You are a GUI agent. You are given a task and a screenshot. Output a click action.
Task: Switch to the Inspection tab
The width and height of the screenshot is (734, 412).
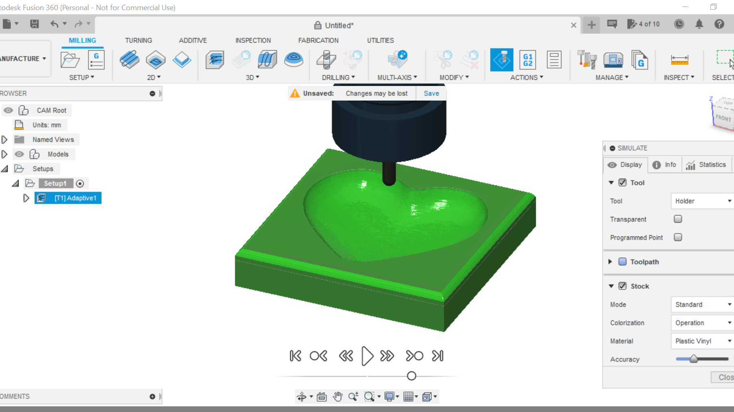[x=253, y=41]
